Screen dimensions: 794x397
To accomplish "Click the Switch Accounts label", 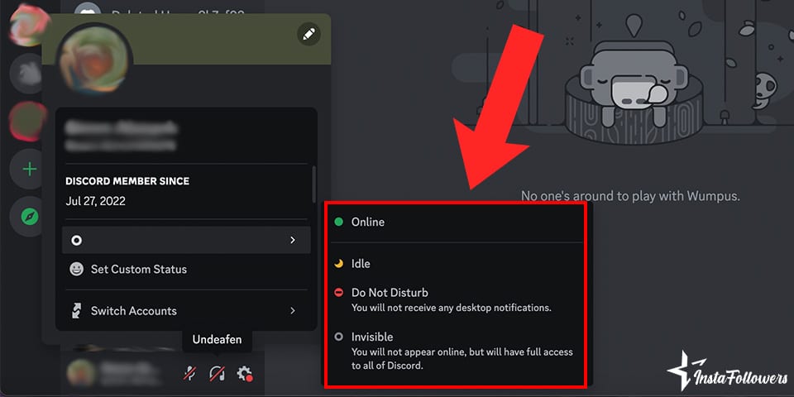I will click(x=134, y=311).
